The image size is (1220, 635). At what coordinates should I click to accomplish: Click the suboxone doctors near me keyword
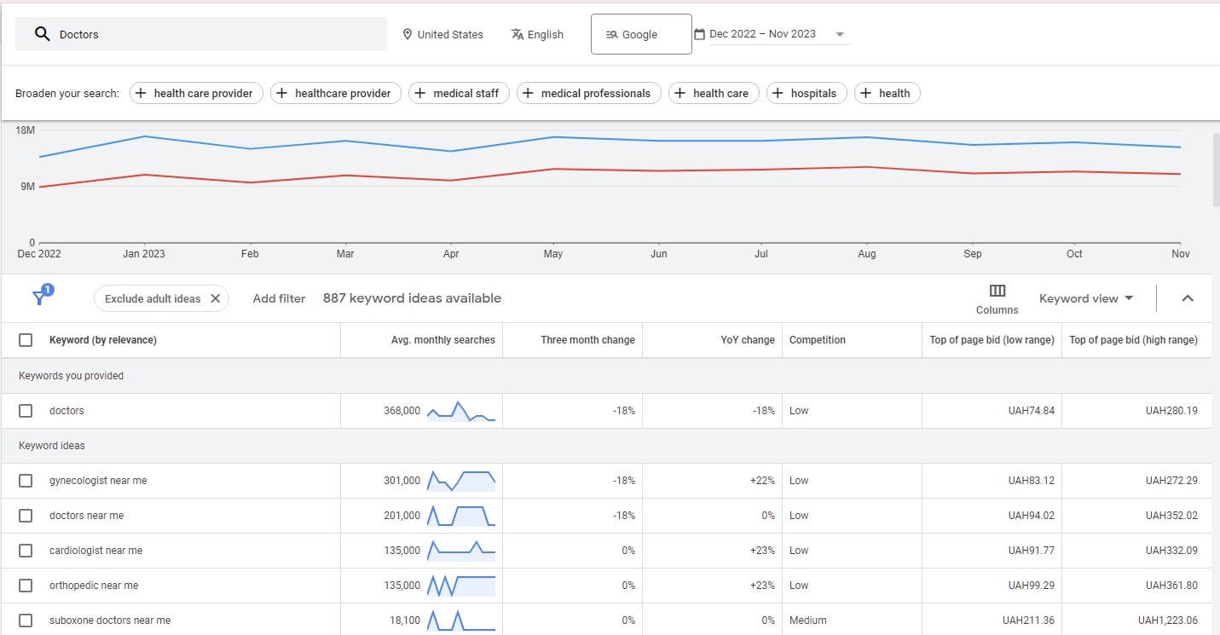[x=110, y=621]
